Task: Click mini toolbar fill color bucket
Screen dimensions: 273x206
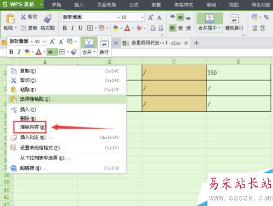Action: point(27,52)
